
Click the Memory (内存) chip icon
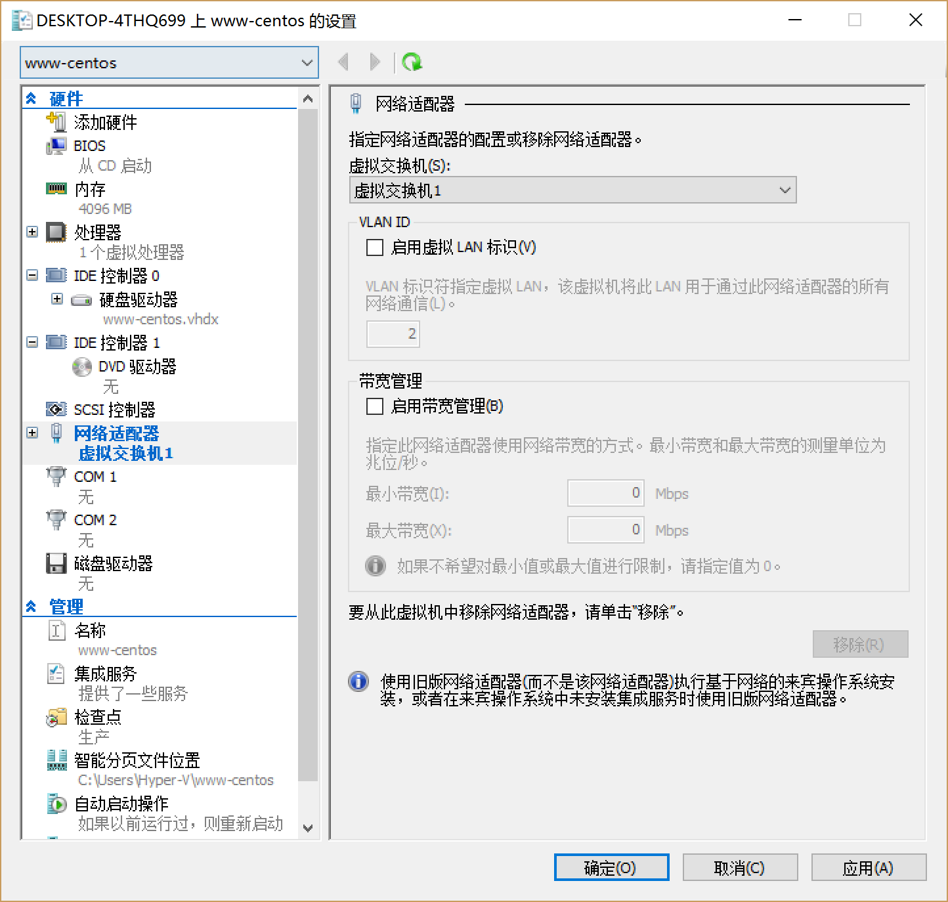pyautogui.click(x=56, y=189)
